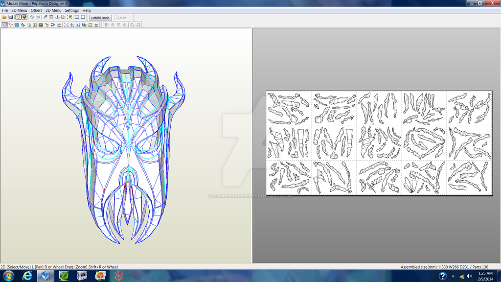
Task: Toggle the lightbulb lighting button
Action: (18, 17)
